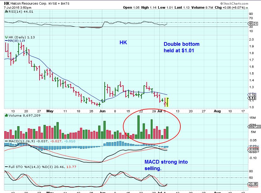Click the yellow-highlighted latest price bar

click(x=167, y=102)
